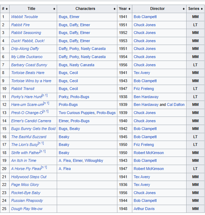Follow the Cal Dalton director link
Viewport: 205px width, 215px height.
point(176,104)
